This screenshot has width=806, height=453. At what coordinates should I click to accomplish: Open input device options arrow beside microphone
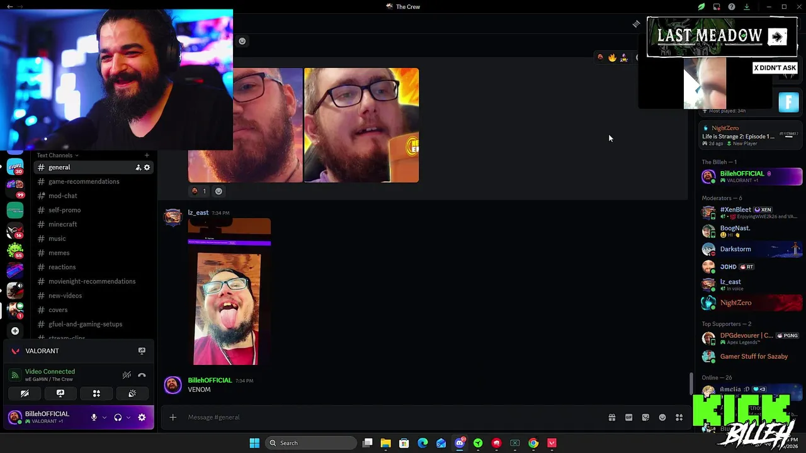[104, 417]
